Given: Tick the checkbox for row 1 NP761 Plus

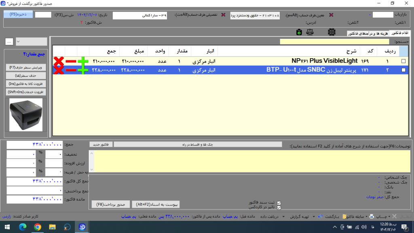Looking at the screenshot, I should 403,61.
